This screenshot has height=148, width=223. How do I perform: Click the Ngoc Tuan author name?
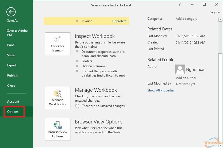pyautogui.click(x=196, y=70)
